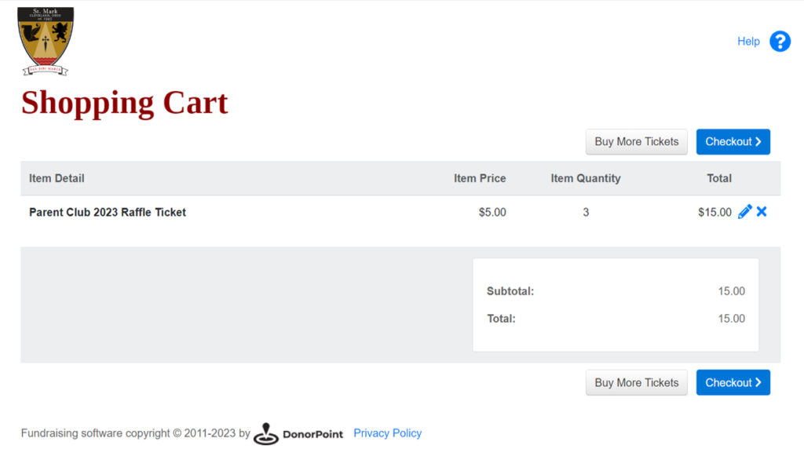Click the top Buy More Tickets button

click(x=636, y=141)
